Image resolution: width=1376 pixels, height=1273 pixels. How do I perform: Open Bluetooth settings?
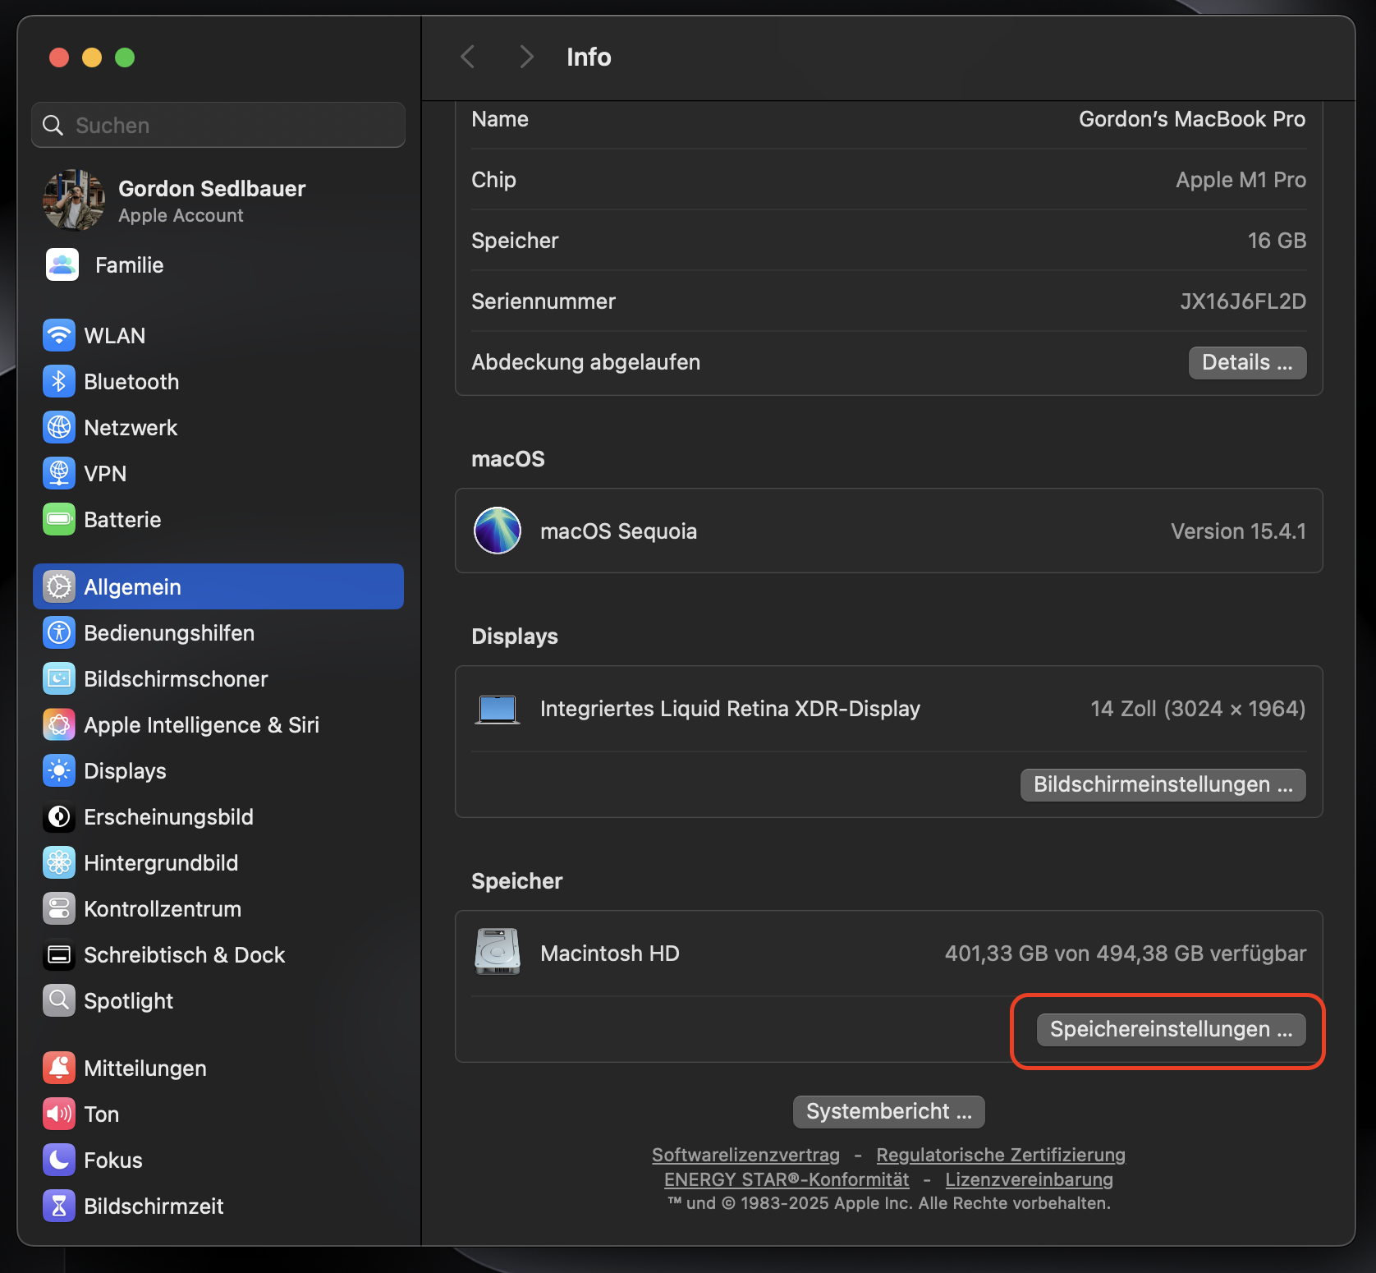[131, 381]
